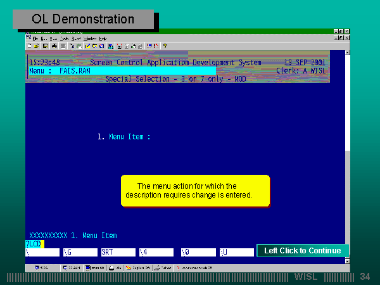
Task: Open the Help menu
Action: click(x=103, y=39)
